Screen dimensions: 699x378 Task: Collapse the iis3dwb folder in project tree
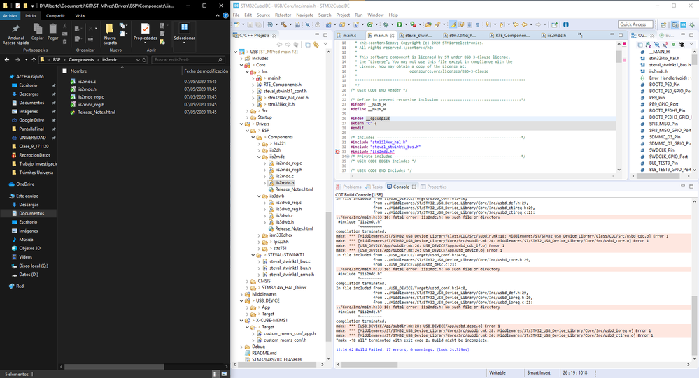[259, 196]
